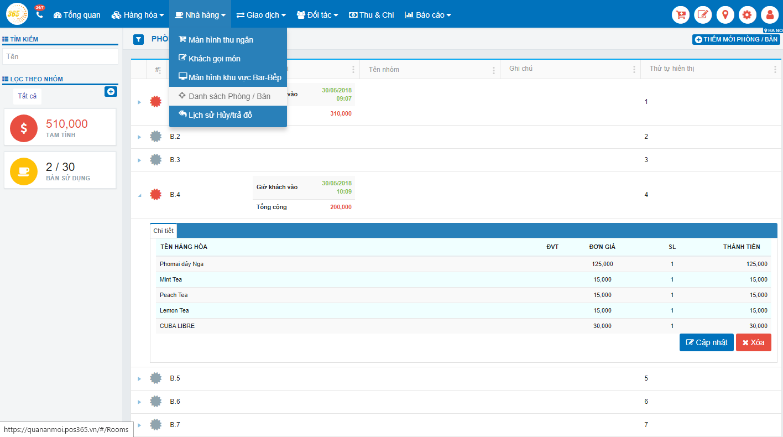Click the location pin icon in header
This screenshot has height=437, width=783.
tap(725, 14)
